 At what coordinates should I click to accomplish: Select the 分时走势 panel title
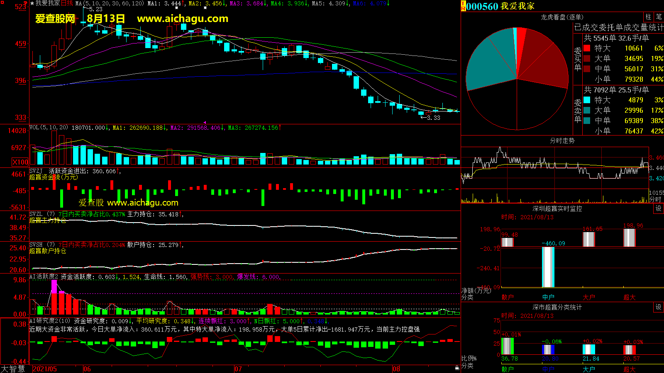click(x=562, y=141)
